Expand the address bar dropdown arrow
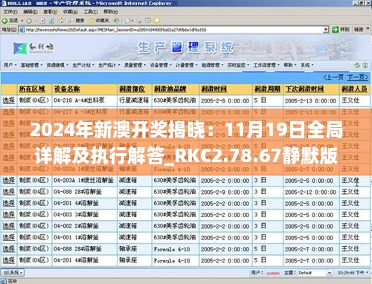The image size is (372, 284). pos(326,30)
